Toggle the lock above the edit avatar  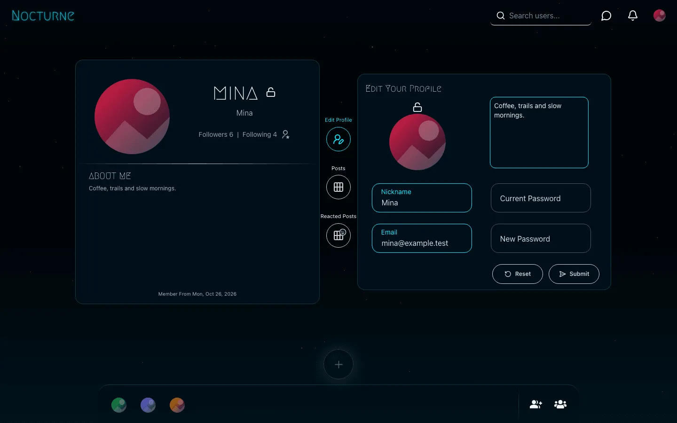[417, 107]
